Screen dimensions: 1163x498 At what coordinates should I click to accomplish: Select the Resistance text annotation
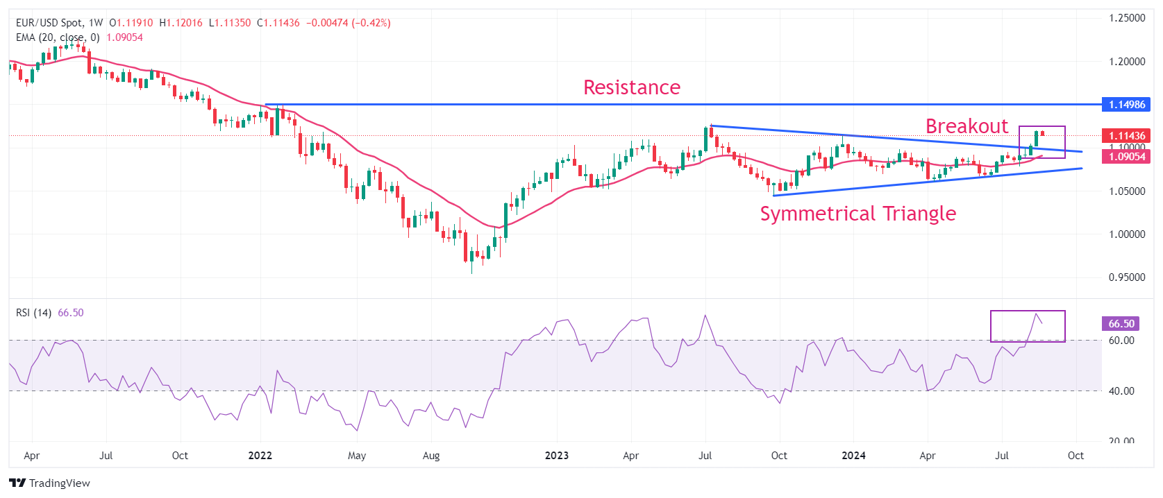[x=631, y=87]
